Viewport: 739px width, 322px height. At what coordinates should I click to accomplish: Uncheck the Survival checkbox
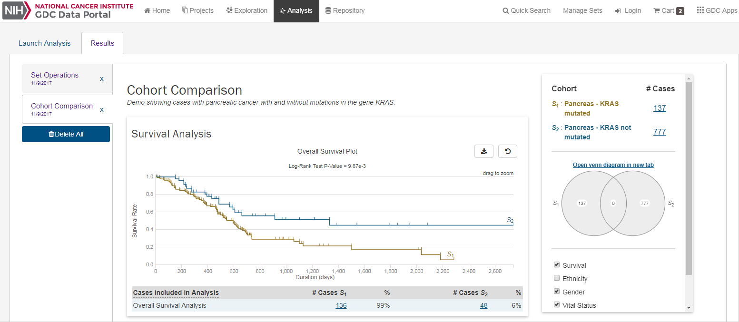point(557,265)
